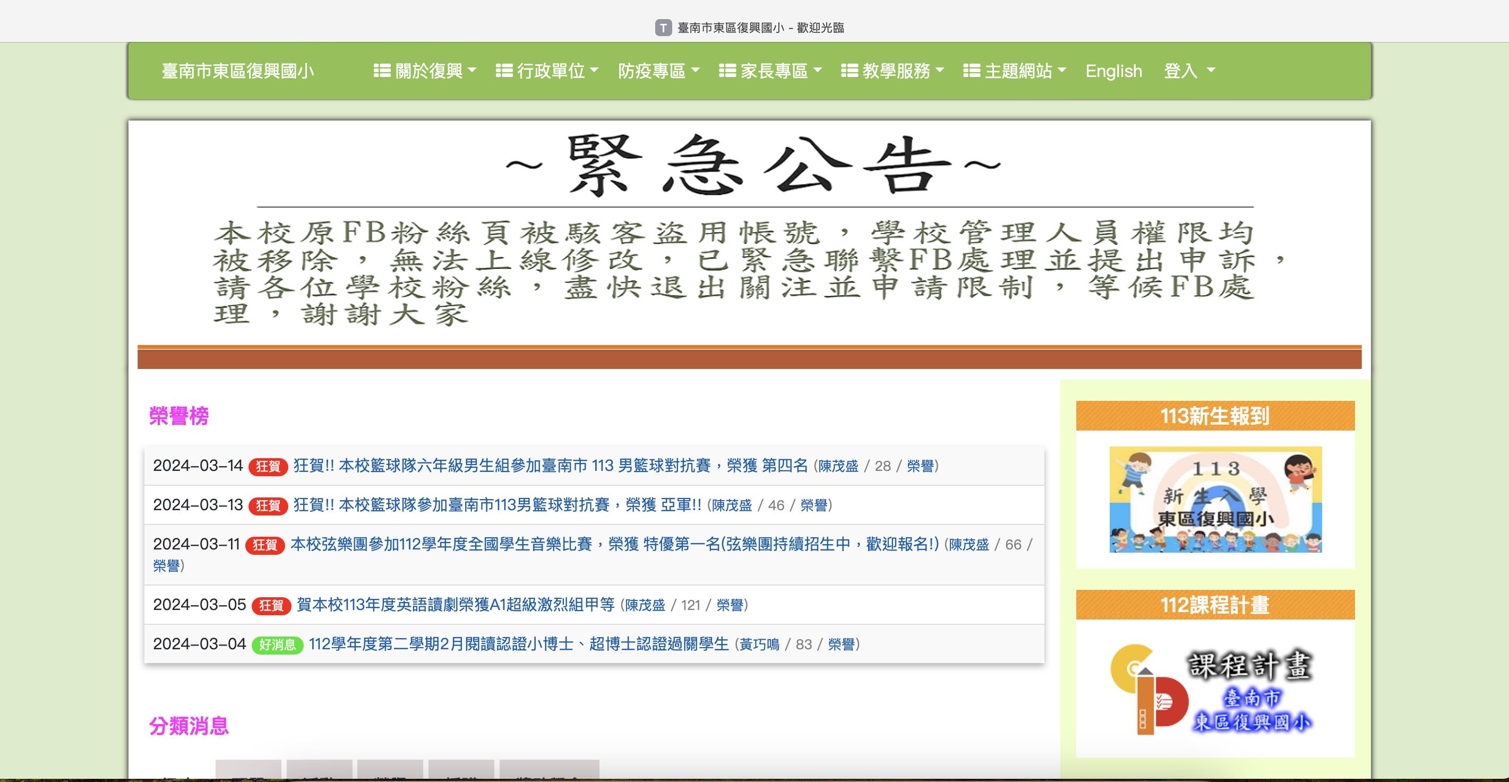Open the 亞軍 basketball news from 2024-03-13
The height and width of the screenshot is (782, 1509).
498,505
